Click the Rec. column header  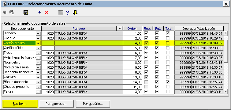[147, 29]
